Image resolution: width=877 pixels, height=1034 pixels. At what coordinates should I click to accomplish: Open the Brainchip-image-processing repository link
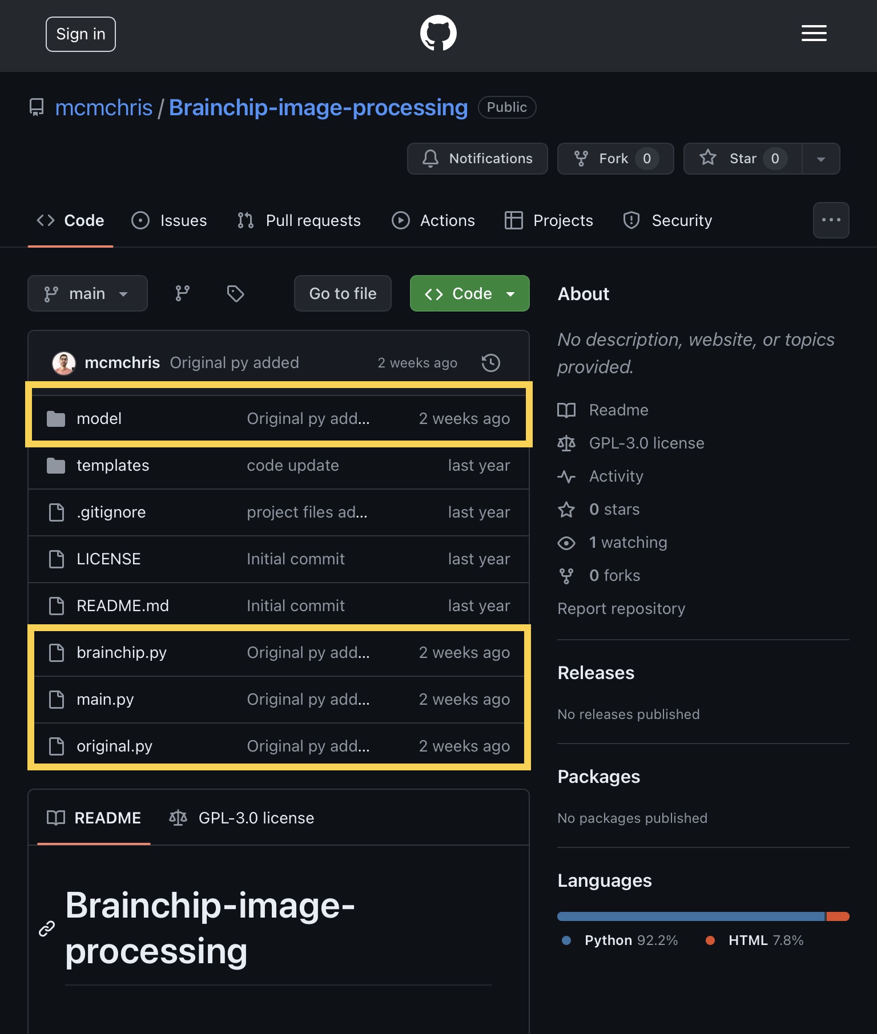point(318,107)
